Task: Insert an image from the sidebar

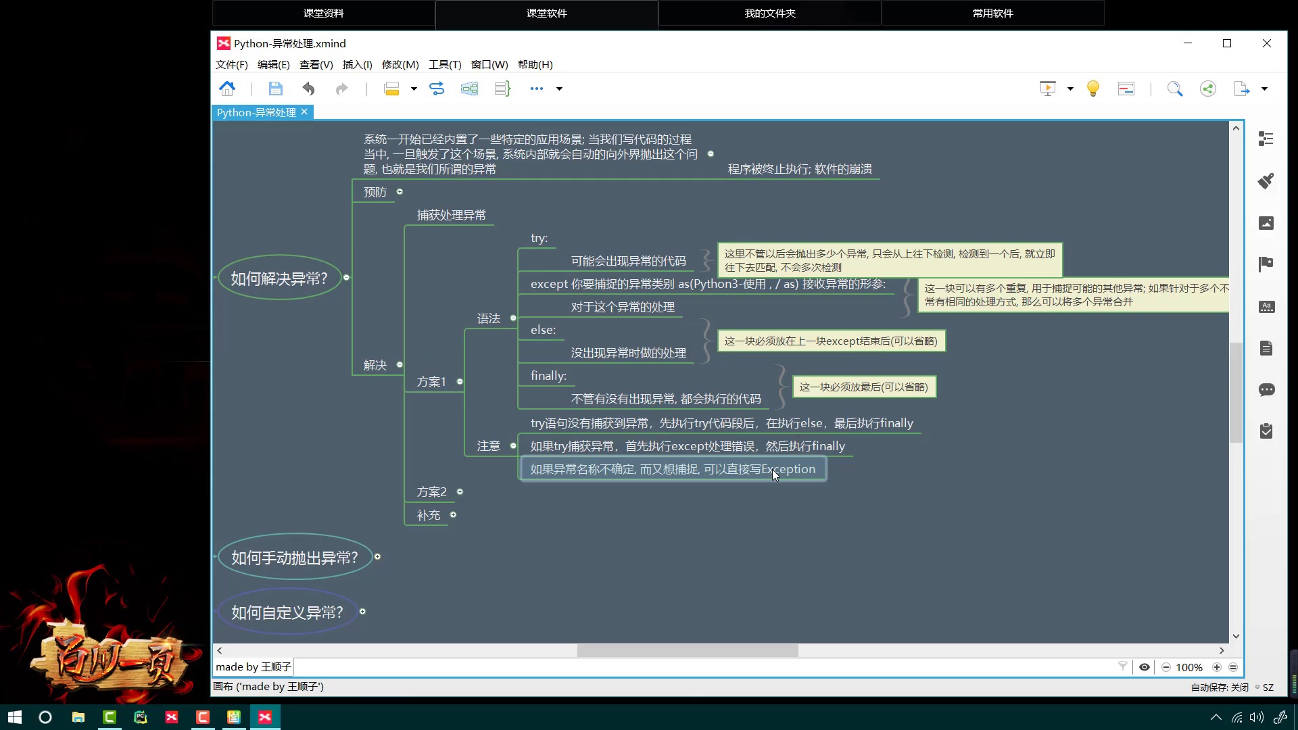Action: (1267, 222)
